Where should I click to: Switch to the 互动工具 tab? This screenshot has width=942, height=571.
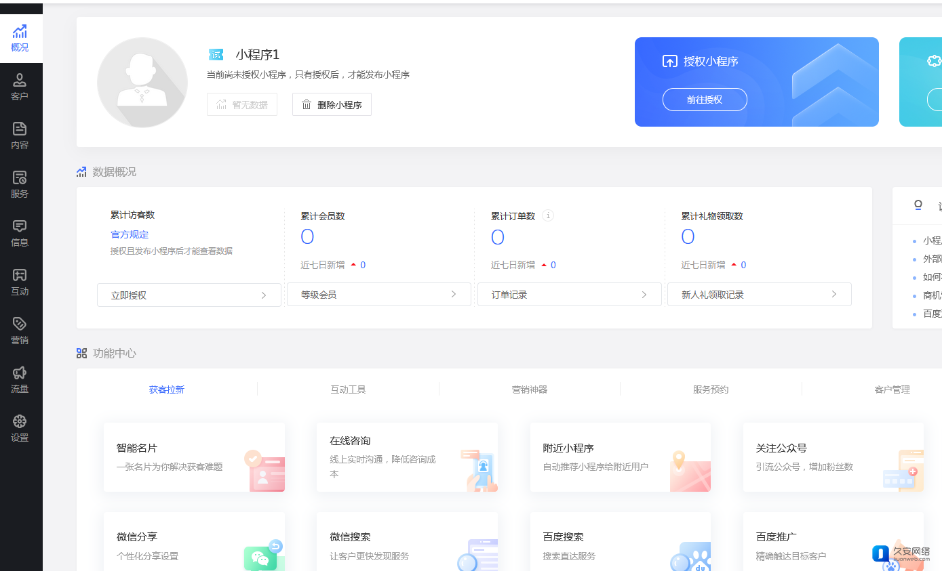pyautogui.click(x=349, y=389)
